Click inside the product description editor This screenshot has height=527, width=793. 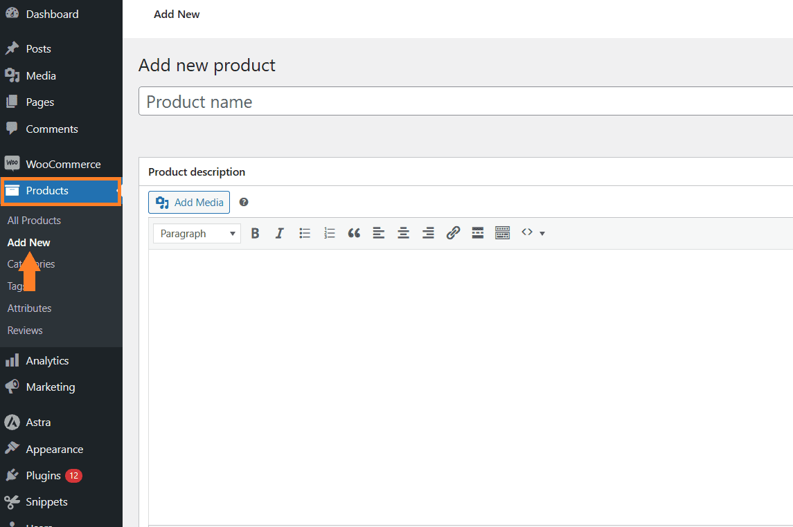[x=470, y=387]
